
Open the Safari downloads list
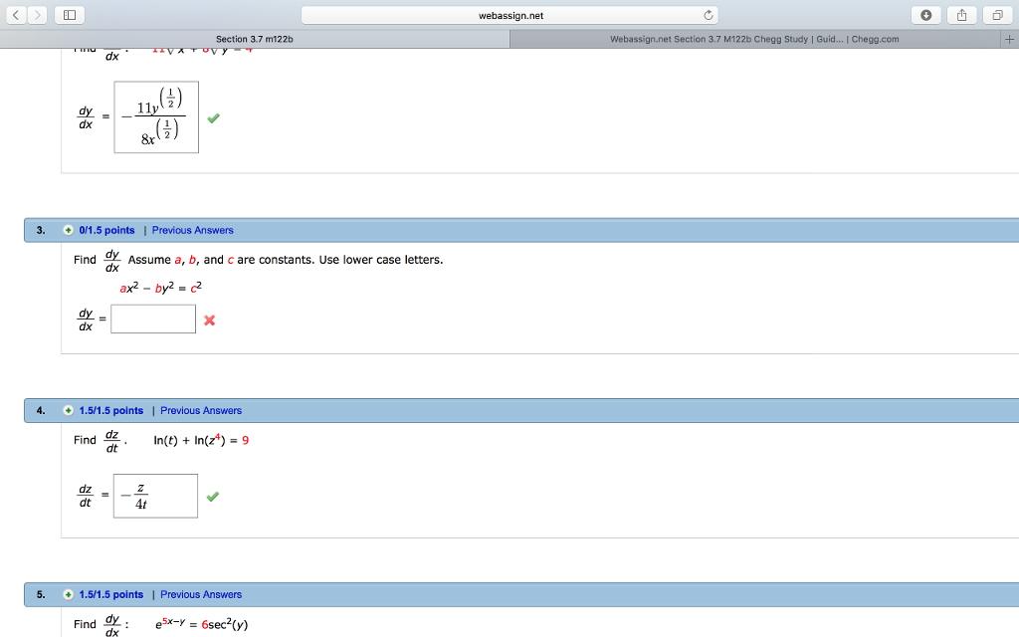926,15
